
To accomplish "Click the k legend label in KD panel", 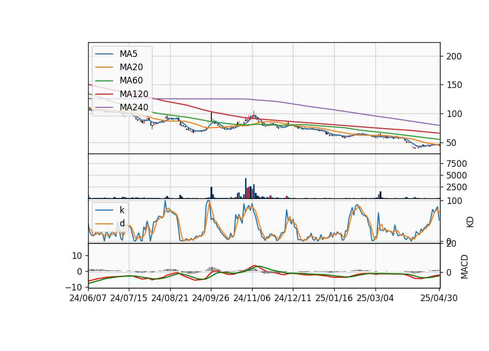I will [122, 210].
